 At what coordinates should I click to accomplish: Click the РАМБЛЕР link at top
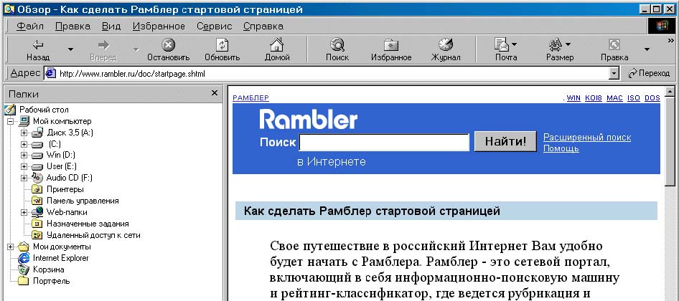coord(250,98)
